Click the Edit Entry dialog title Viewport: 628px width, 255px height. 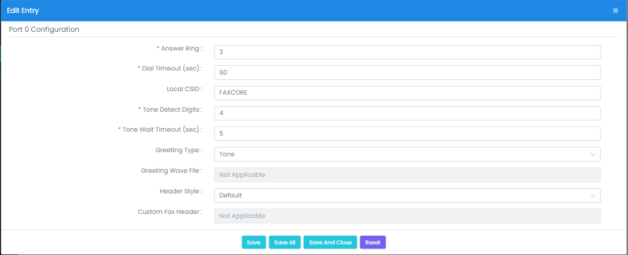pos(23,11)
